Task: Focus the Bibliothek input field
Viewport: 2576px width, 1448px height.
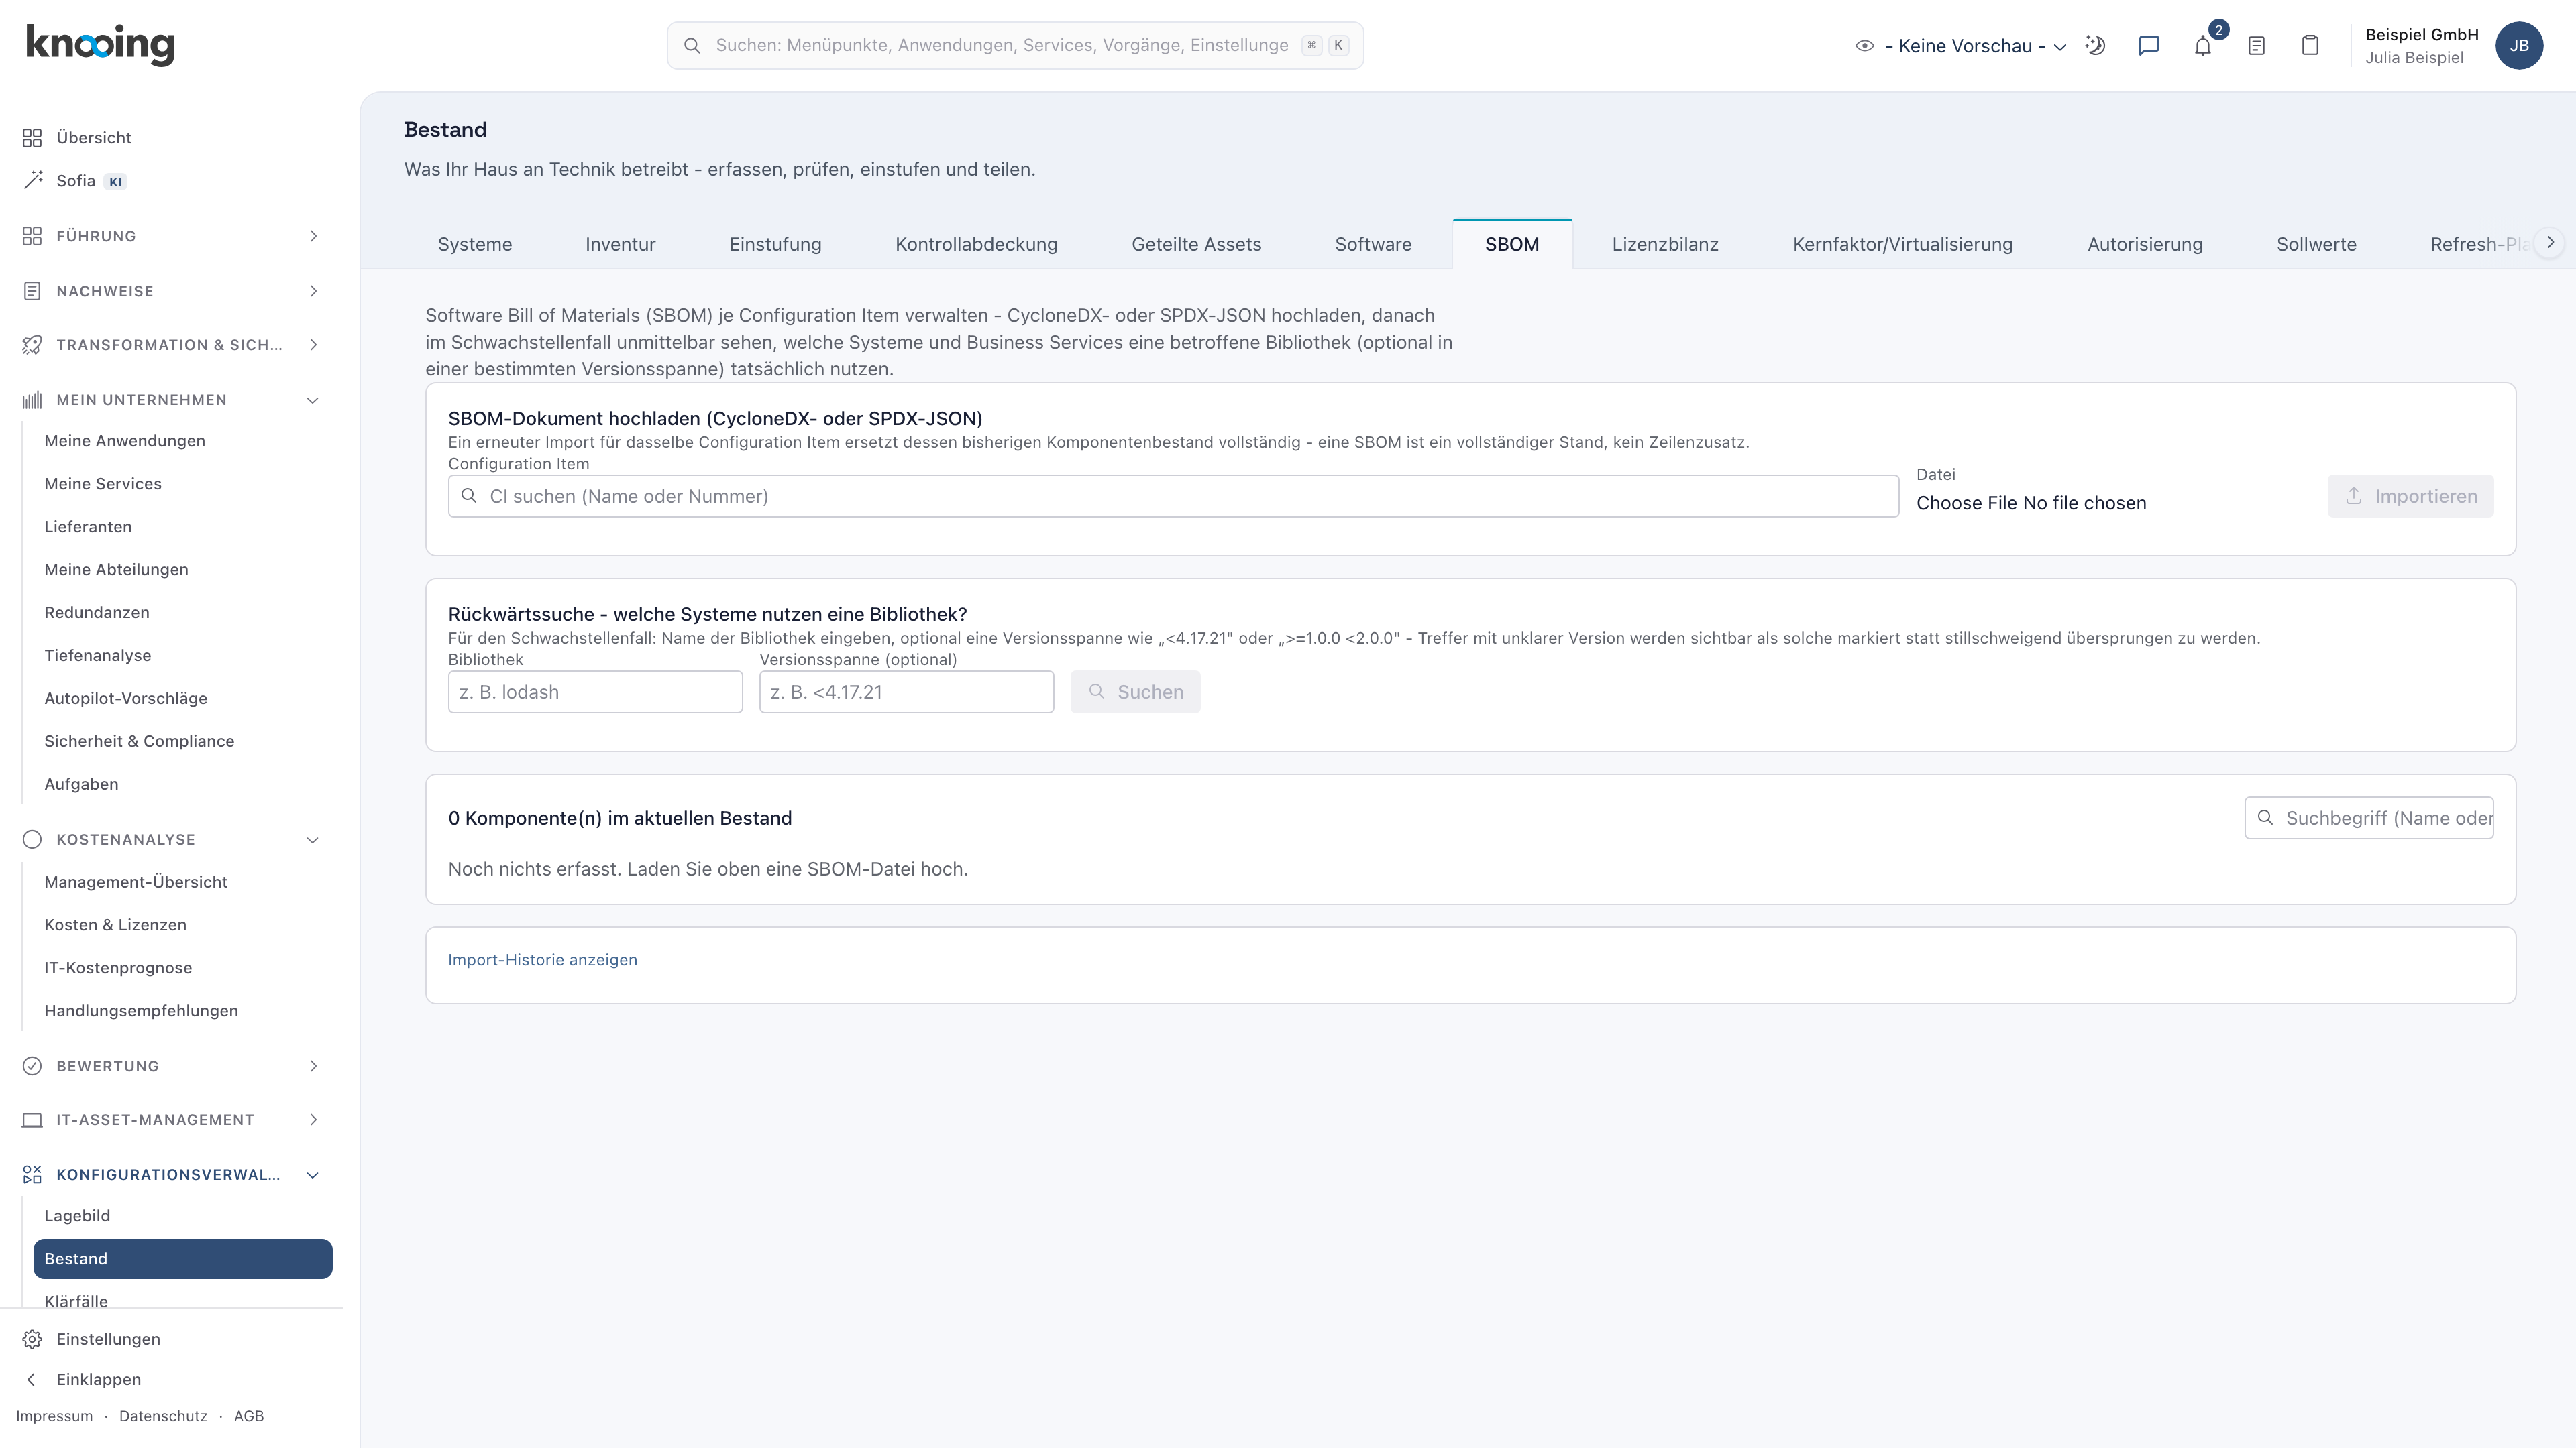Action: 595,692
